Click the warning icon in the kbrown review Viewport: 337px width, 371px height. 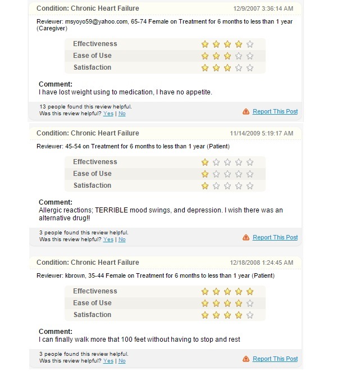click(x=246, y=359)
